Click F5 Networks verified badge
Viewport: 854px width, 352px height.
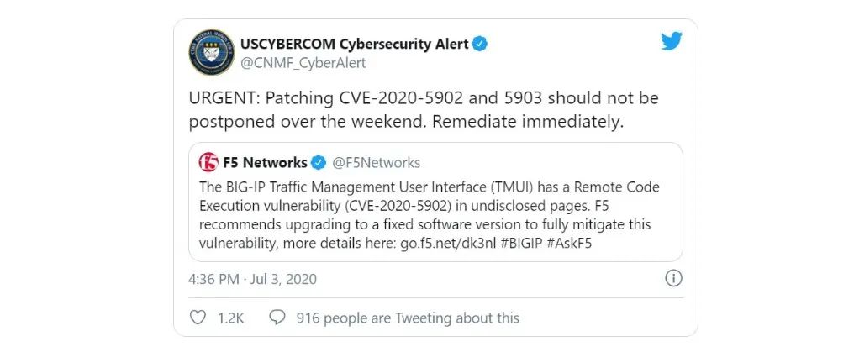click(x=319, y=162)
